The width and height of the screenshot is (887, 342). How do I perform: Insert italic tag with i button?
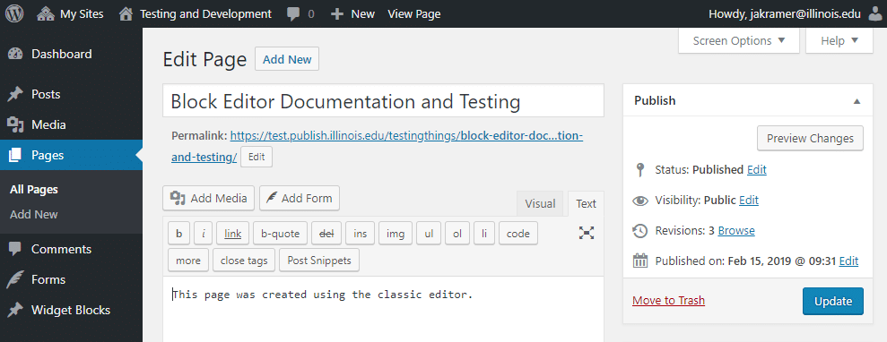click(203, 233)
